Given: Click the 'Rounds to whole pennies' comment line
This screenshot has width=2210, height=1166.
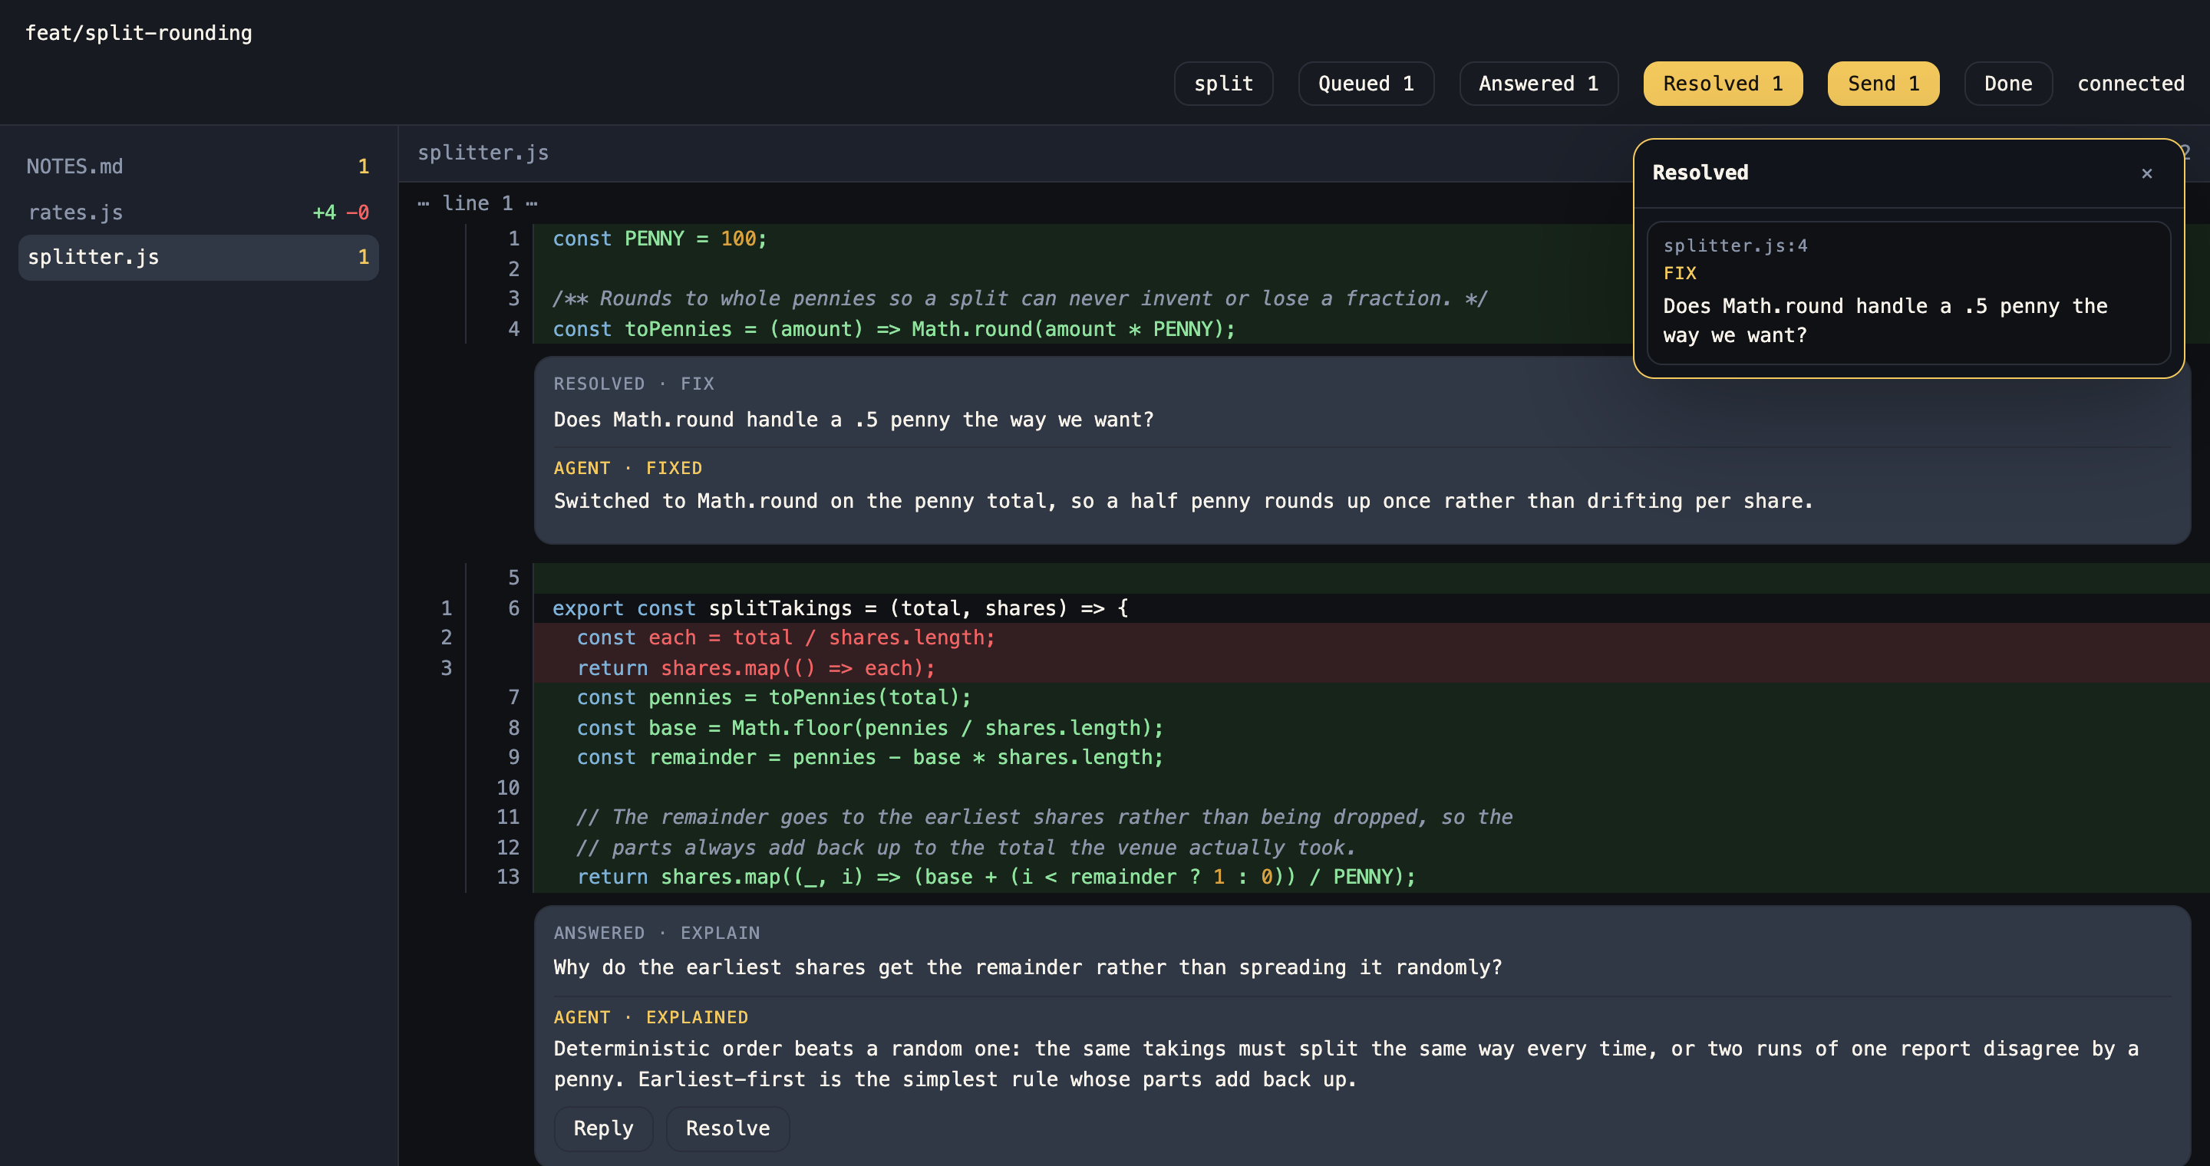Looking at the screenshot, I should (1019, 298).
